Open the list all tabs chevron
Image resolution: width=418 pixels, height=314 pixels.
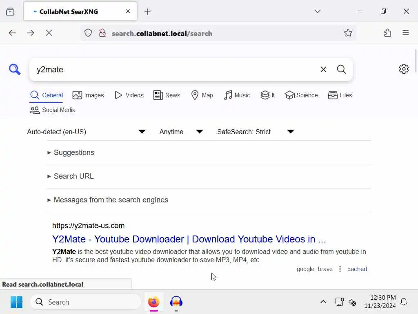[x=317, y=11]
